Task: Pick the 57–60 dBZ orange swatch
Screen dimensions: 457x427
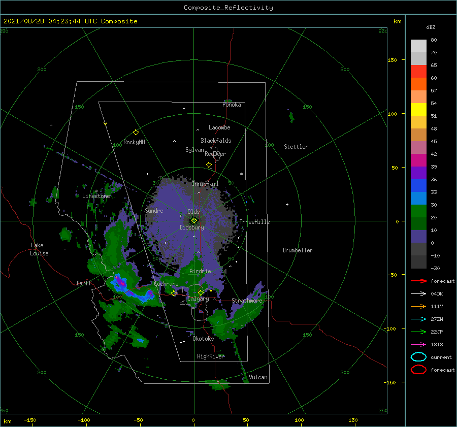Action: point(418,84)
